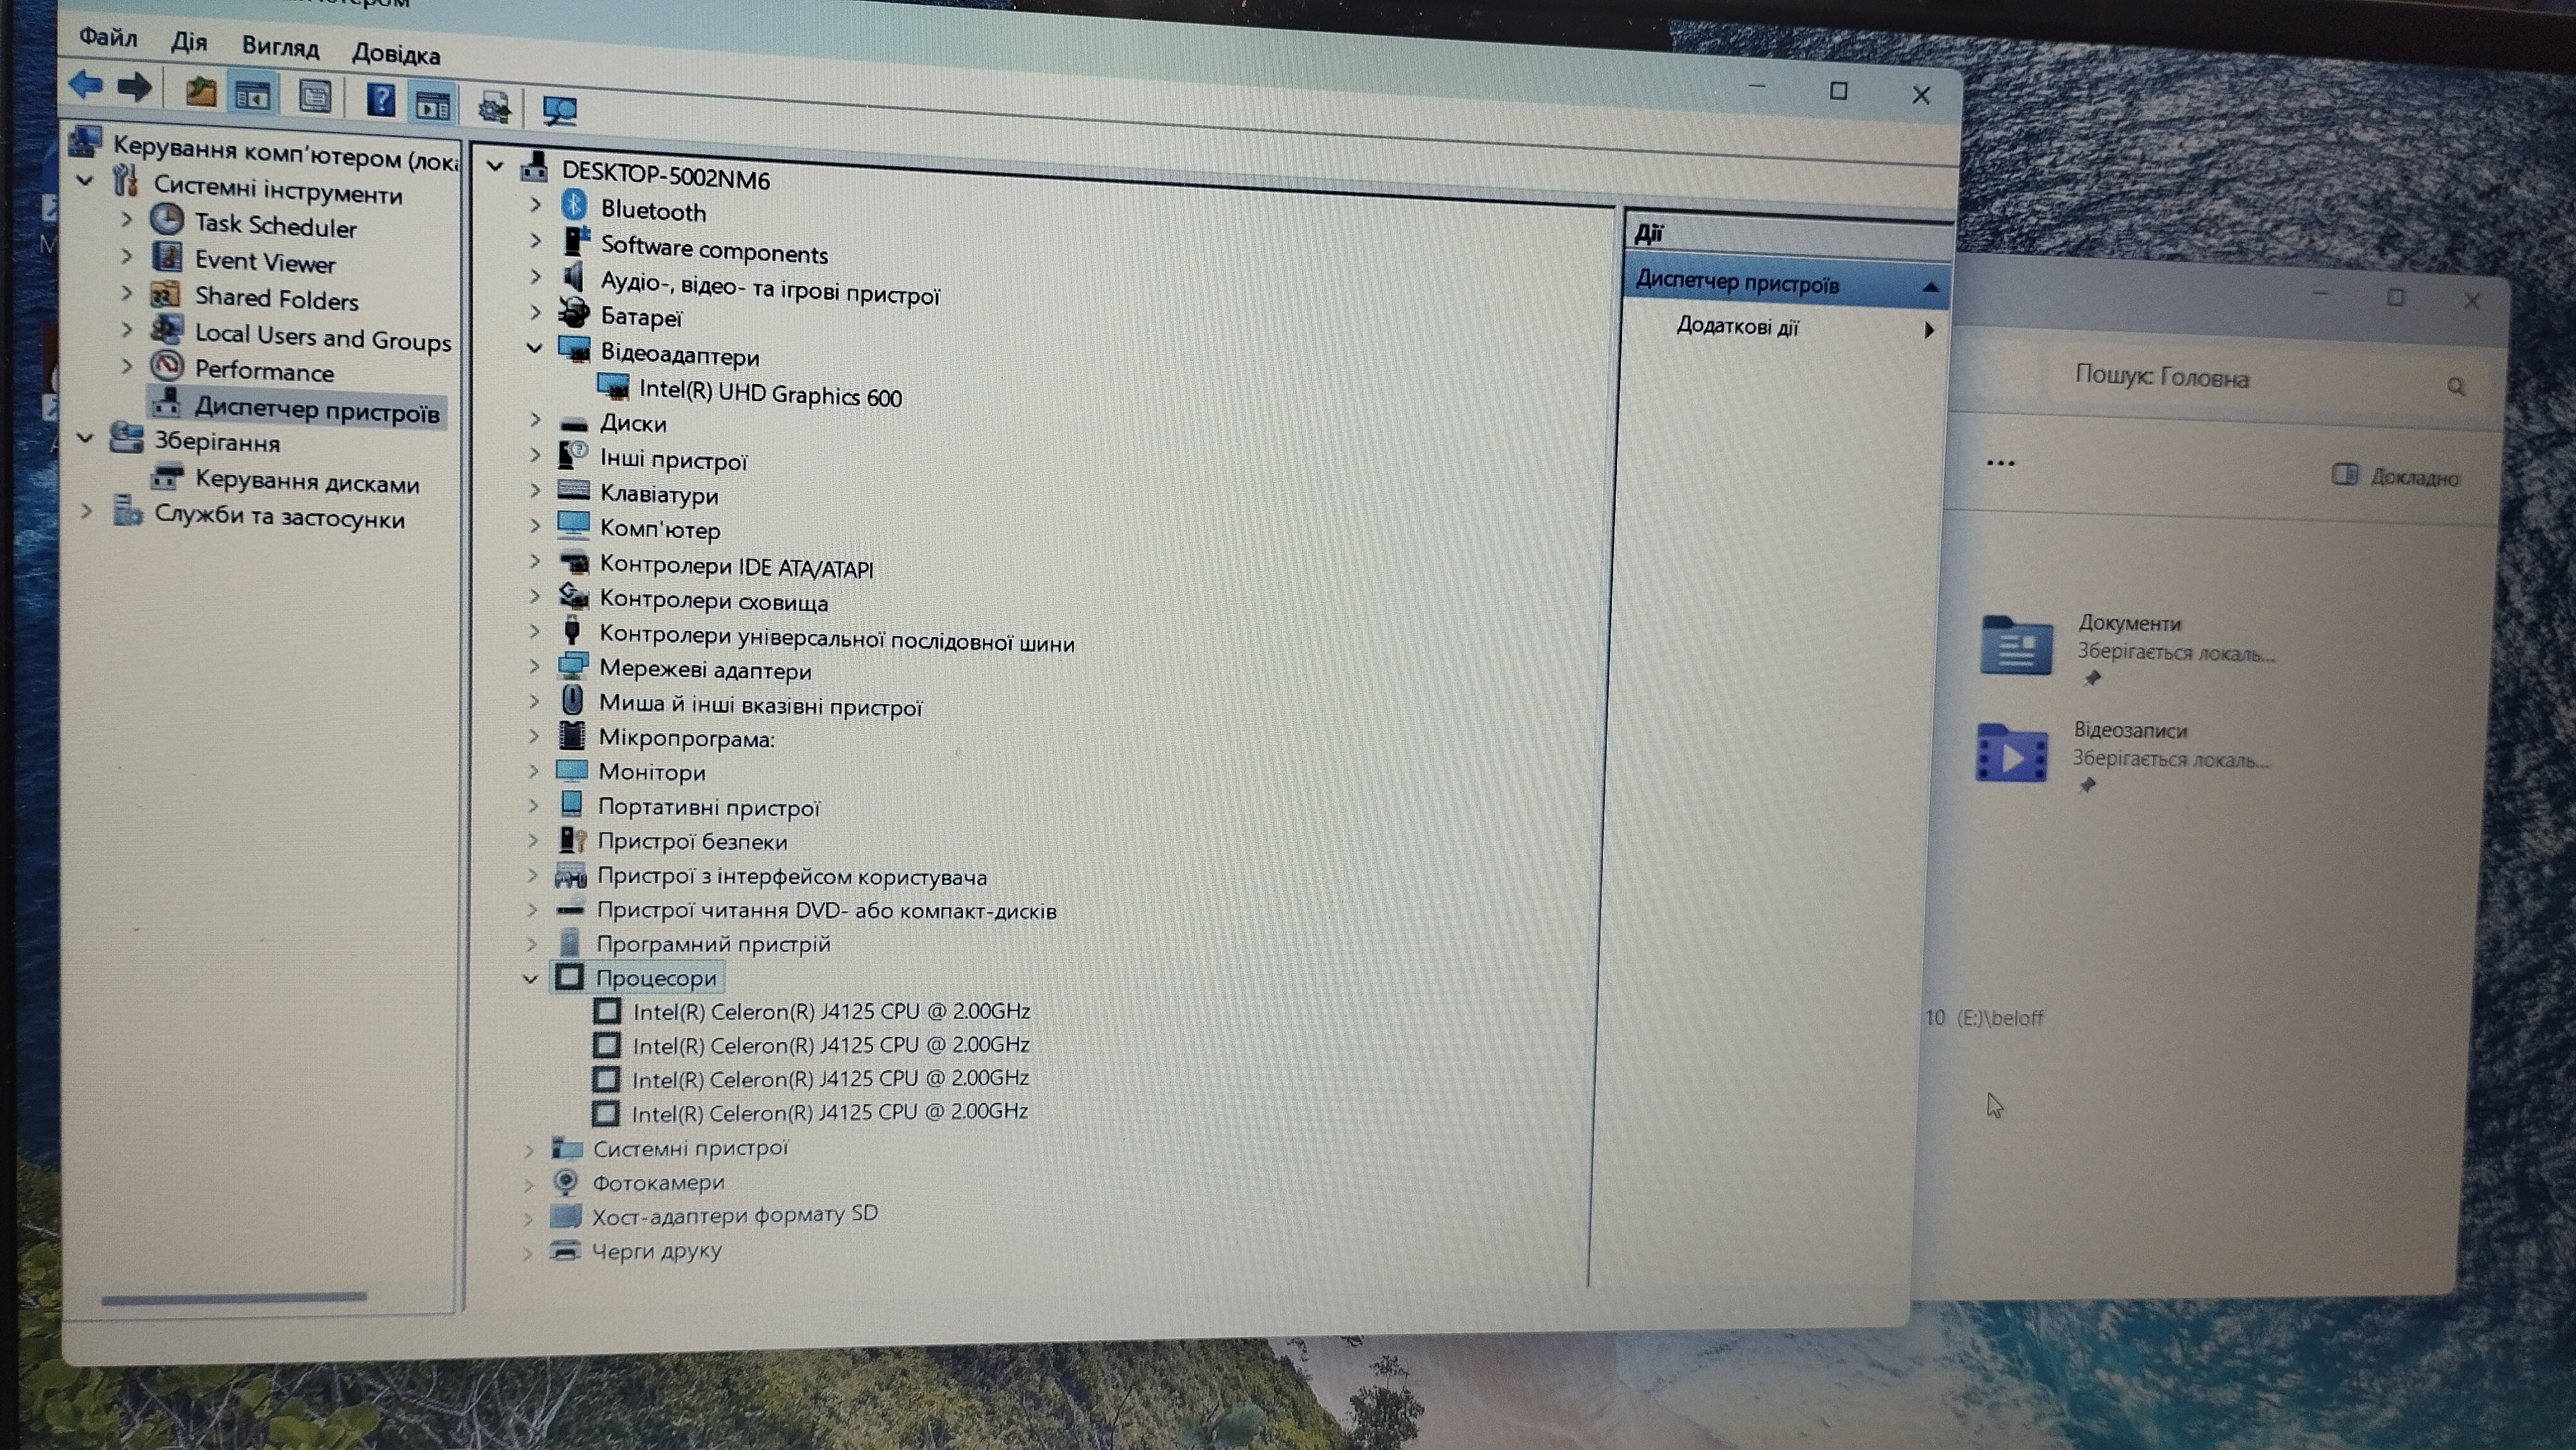
Task: Select Intel(R) UHD Graphics 600 adapter
Action: click(769, 394)
